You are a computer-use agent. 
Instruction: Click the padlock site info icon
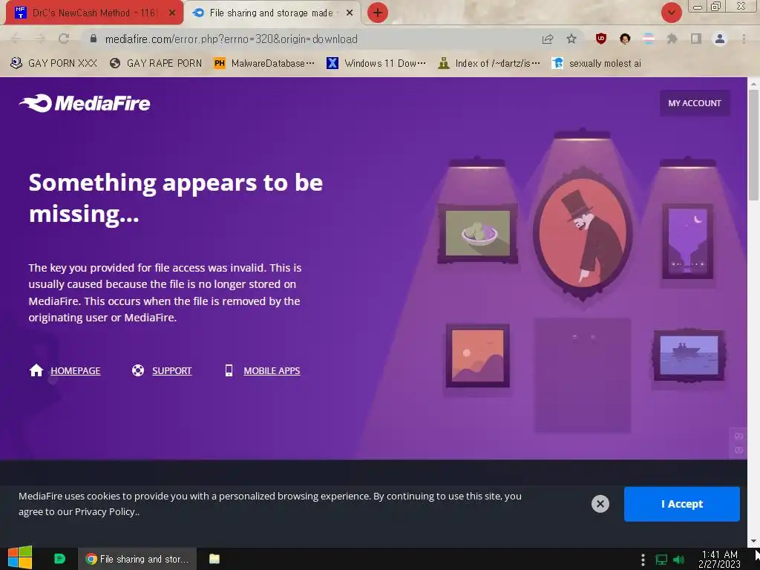[x=94, y=39]
